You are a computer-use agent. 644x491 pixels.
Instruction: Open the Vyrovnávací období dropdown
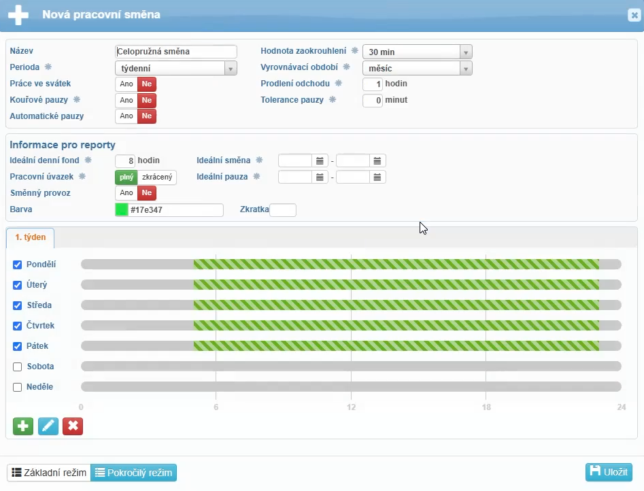[x=465, y=68]
